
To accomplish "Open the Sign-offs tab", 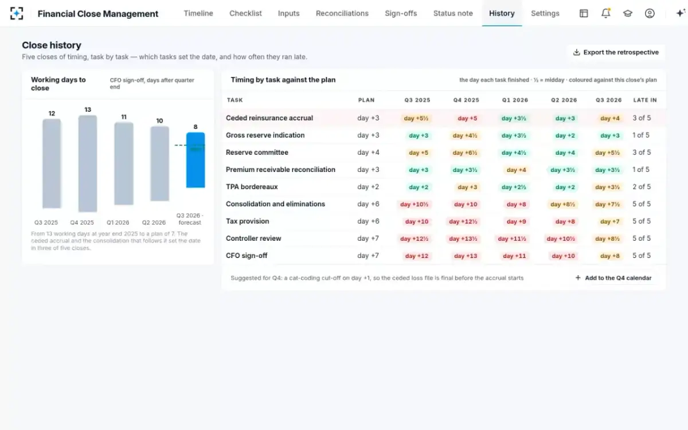I will (401, 13).
